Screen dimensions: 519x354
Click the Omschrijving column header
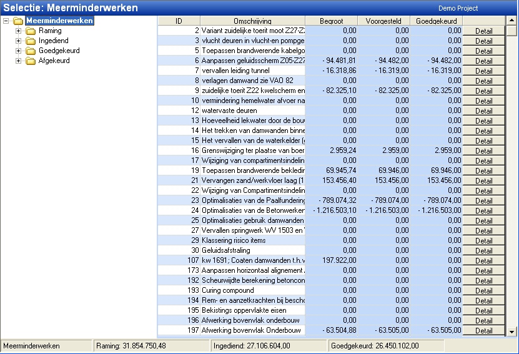pos(252,21)
